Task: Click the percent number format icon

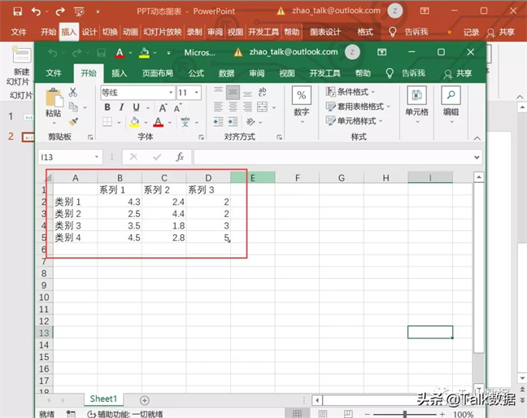Action: coord(301,96)
